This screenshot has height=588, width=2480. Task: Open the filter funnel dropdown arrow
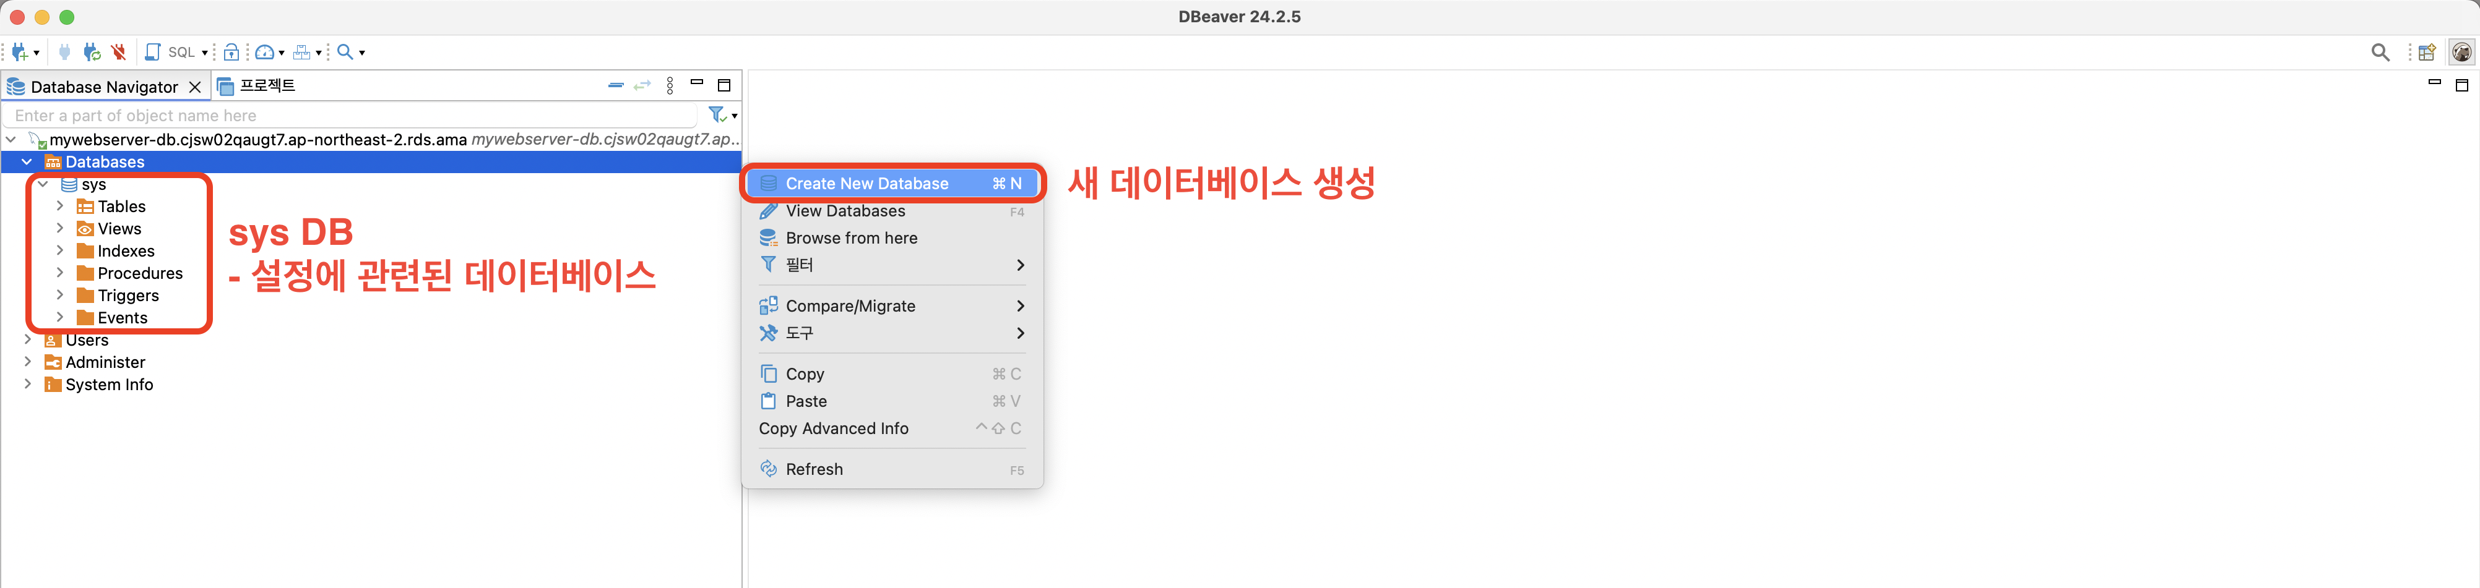pos(735,116)
